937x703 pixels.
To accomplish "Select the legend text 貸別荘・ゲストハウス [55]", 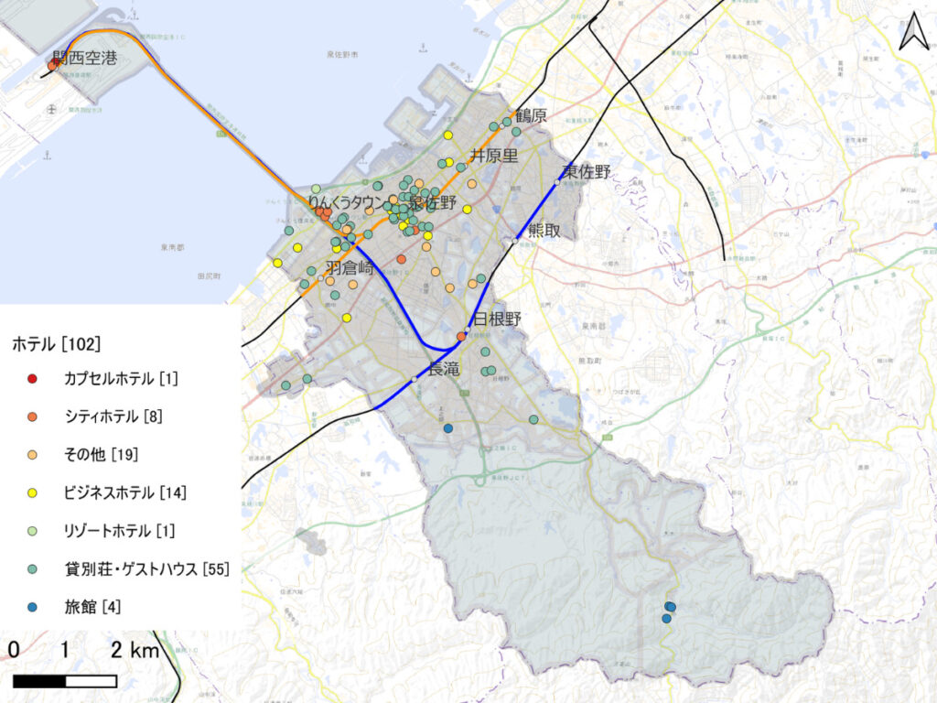I will point(147,569).
